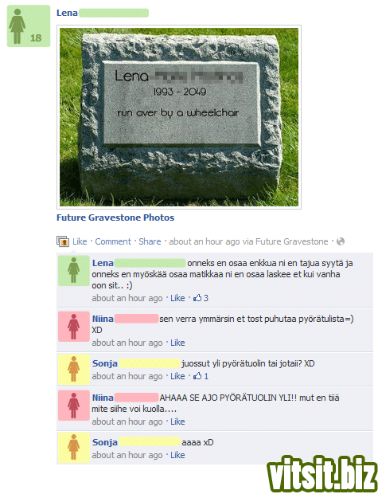Click Niina's pink avatar on the AHAAA comment
The height and width of the screenshot is (494, 378).
click(74, 405)
